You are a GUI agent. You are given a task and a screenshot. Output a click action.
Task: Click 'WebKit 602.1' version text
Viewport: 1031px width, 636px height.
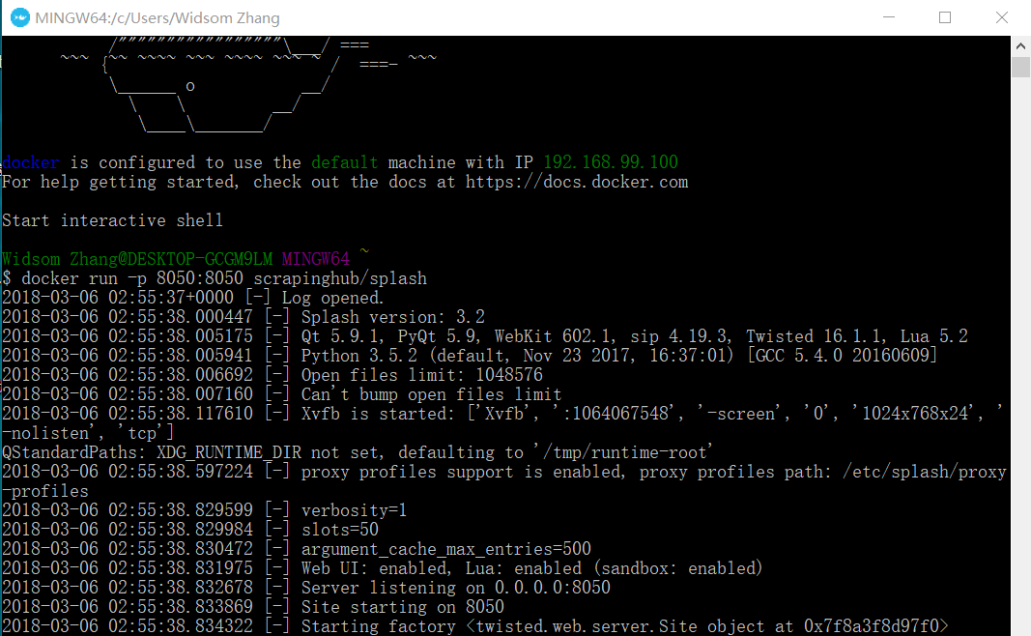coord(555,336)
